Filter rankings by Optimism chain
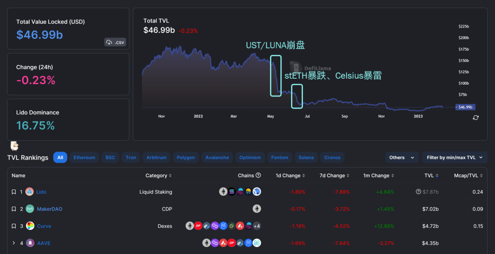 point(250,157)
